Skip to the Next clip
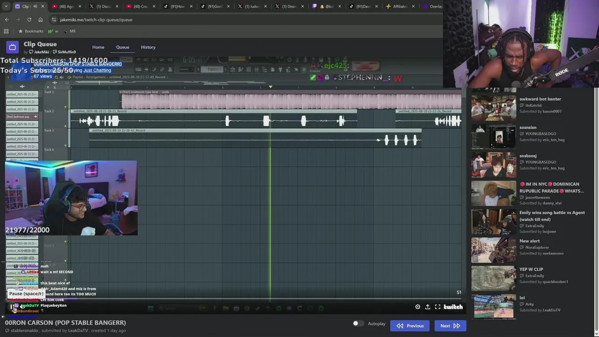599x337 pixels. 450,326
